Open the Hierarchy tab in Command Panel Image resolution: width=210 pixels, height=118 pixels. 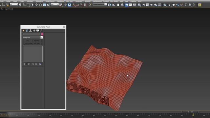coord(31,30)
